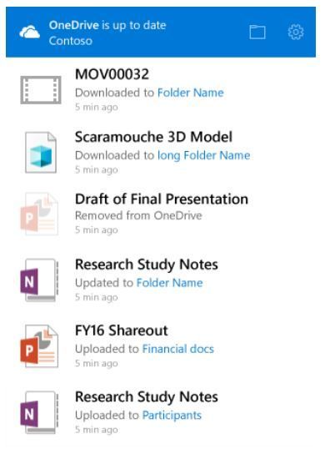This screenshot has width=325, height=459.
Task: Click the MOV00032 video file icon
Action: pos(41,90)
